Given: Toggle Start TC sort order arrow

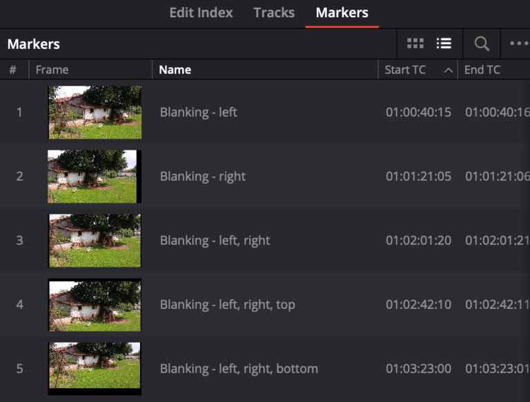Looking at the screenshot, I should click(x=448, y=70).
